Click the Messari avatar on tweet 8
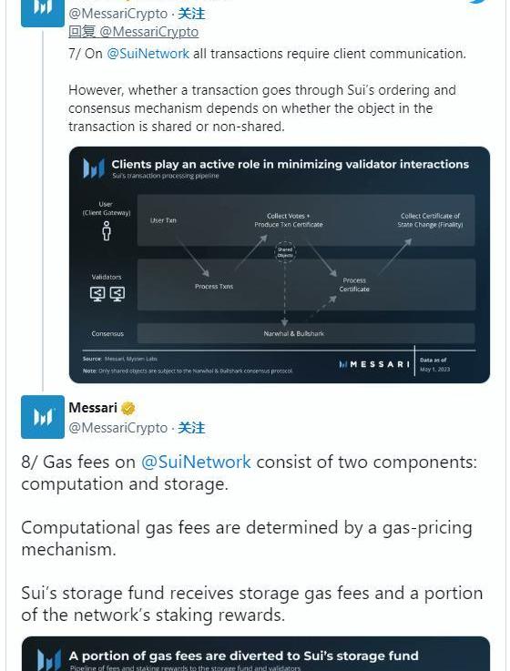Viewport: 510px width, 671px height. [x=43, y=417]
